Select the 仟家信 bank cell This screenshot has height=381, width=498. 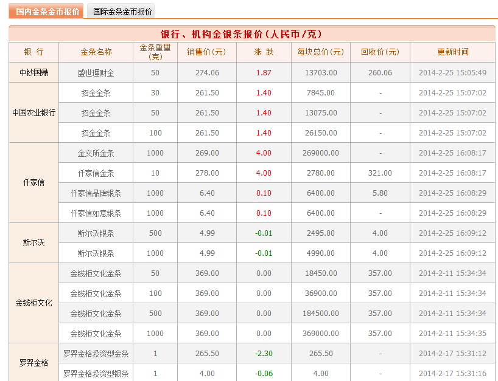click(x=33, y=182)
